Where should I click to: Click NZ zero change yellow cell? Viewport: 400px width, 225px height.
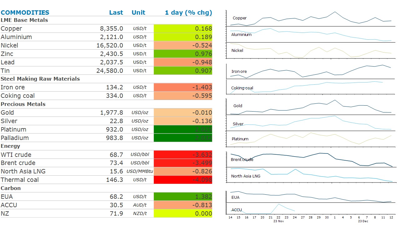(183, 213)
